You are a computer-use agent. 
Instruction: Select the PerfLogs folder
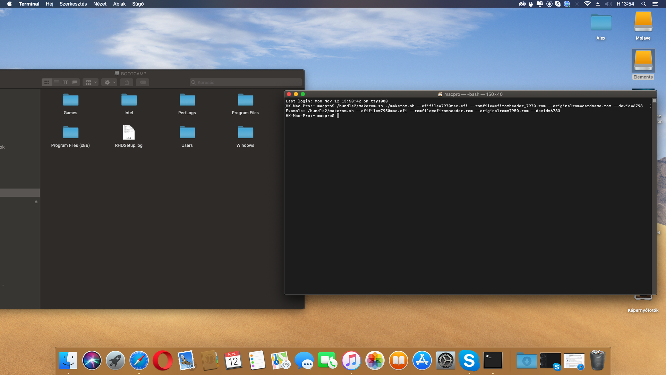(x=187, y=100)
